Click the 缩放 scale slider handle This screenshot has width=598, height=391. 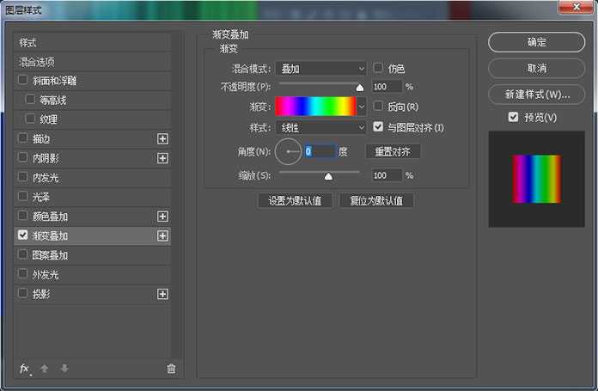[327, 176]
